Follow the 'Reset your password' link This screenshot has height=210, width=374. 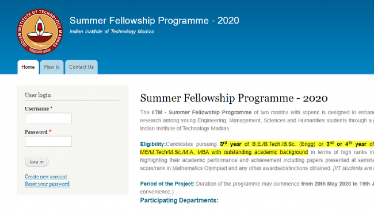(47, 184)
